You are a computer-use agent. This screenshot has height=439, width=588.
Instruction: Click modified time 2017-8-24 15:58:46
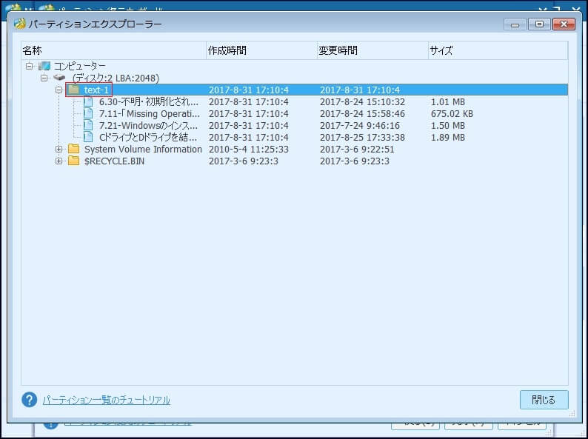click(x=362, y=113)
